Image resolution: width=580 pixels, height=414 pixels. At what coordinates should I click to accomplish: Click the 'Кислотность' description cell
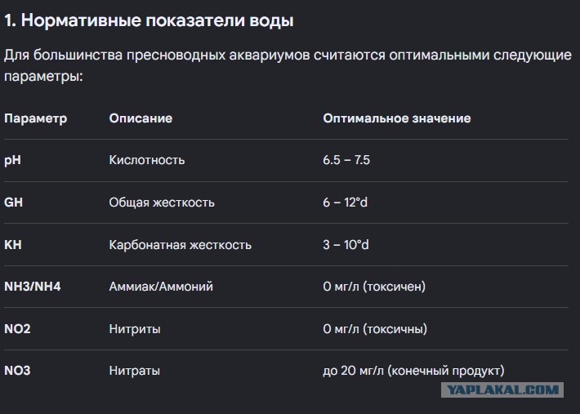147,160
